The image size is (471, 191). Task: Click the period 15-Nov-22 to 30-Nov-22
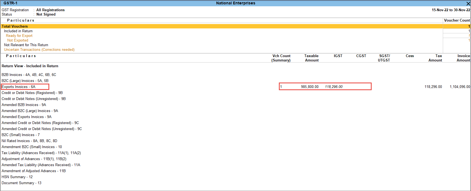tap(451, 10)
